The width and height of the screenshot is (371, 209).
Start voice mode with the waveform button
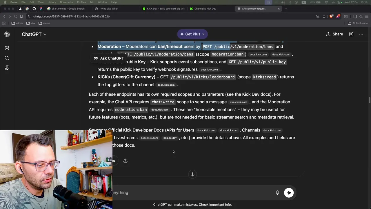point(289,193)
